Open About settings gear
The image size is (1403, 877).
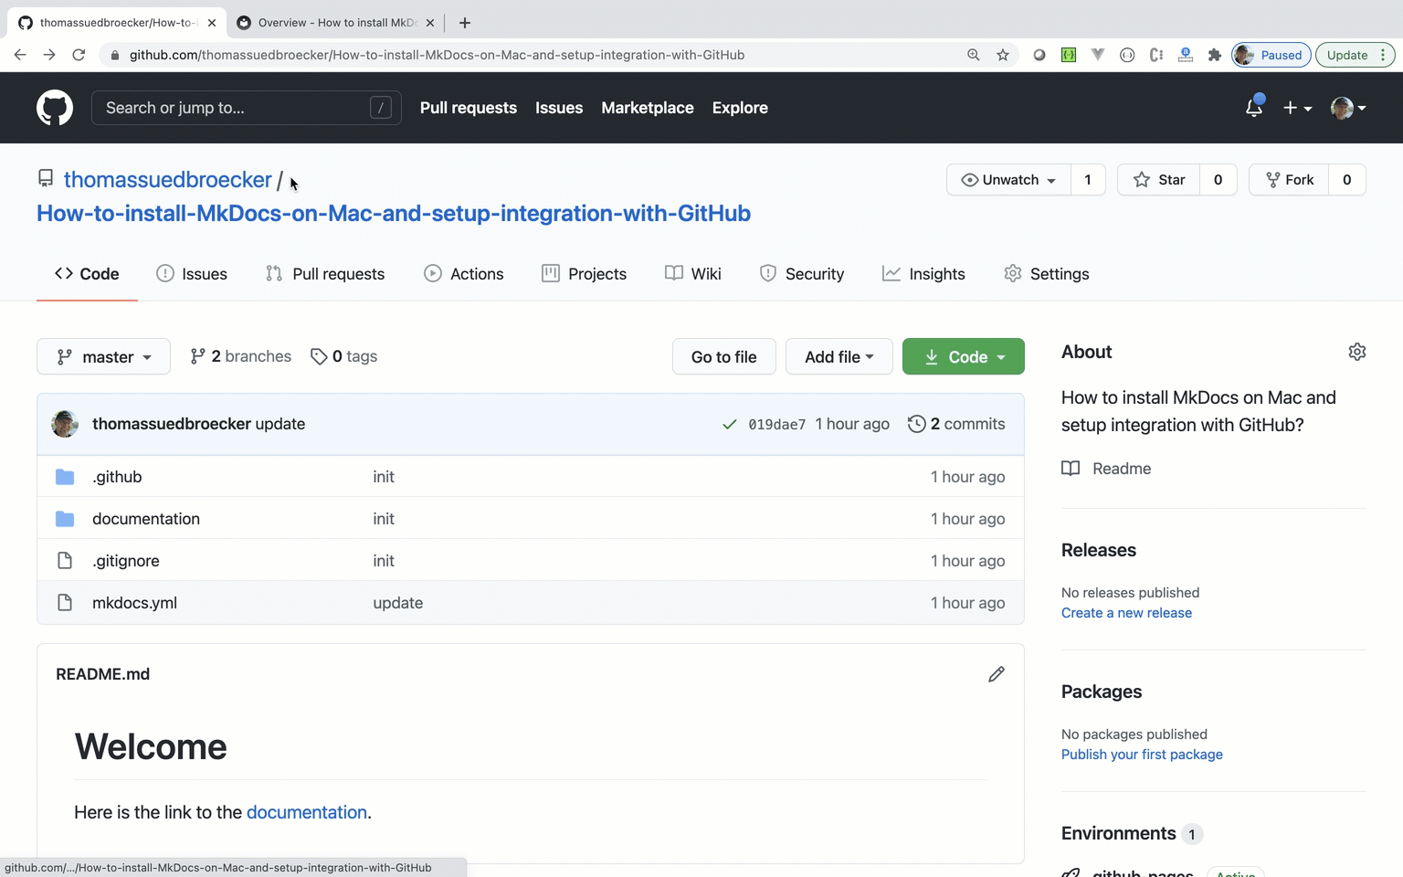(1357, 352)
